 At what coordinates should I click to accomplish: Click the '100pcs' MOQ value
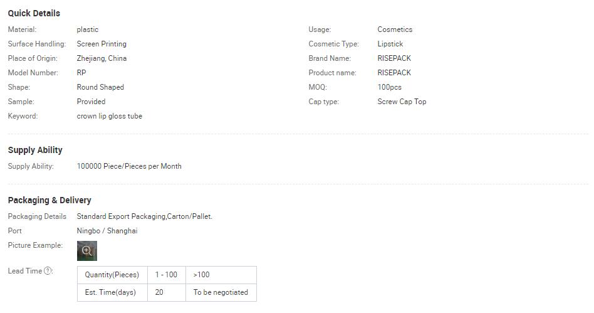click(390, 87)
